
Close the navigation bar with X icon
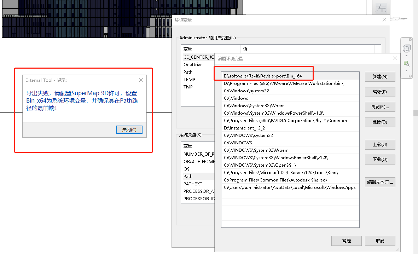(410, 40)
